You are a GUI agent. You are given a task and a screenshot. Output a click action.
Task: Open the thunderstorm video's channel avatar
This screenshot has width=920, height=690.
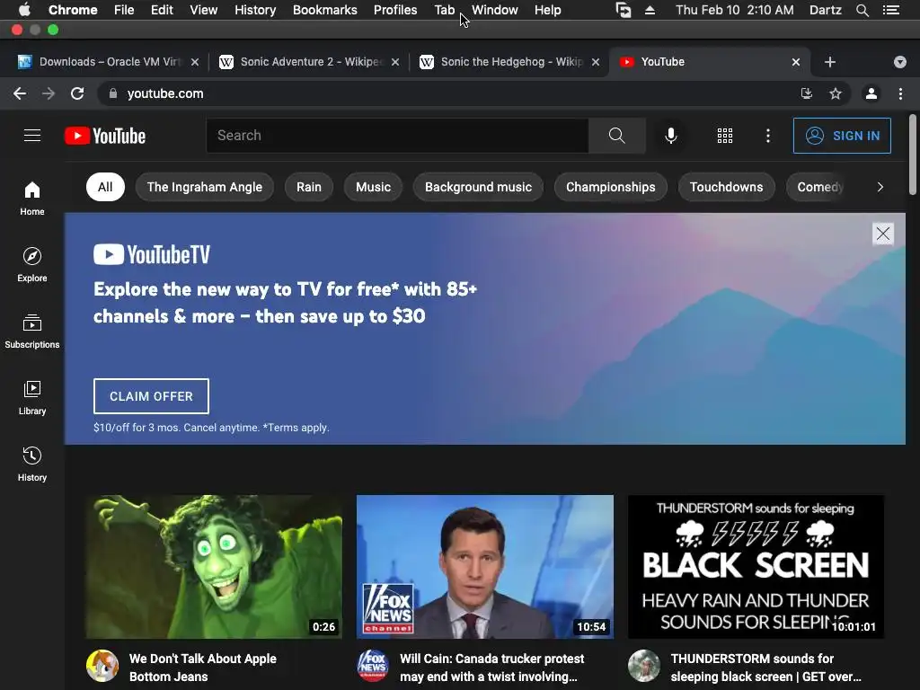click(644, 666)
